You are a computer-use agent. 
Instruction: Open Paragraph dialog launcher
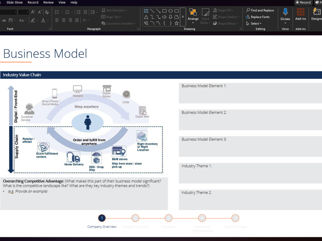tap(138, 29)
